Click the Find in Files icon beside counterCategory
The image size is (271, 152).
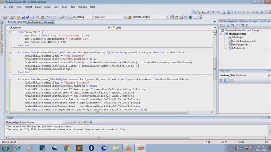point(130,17)
